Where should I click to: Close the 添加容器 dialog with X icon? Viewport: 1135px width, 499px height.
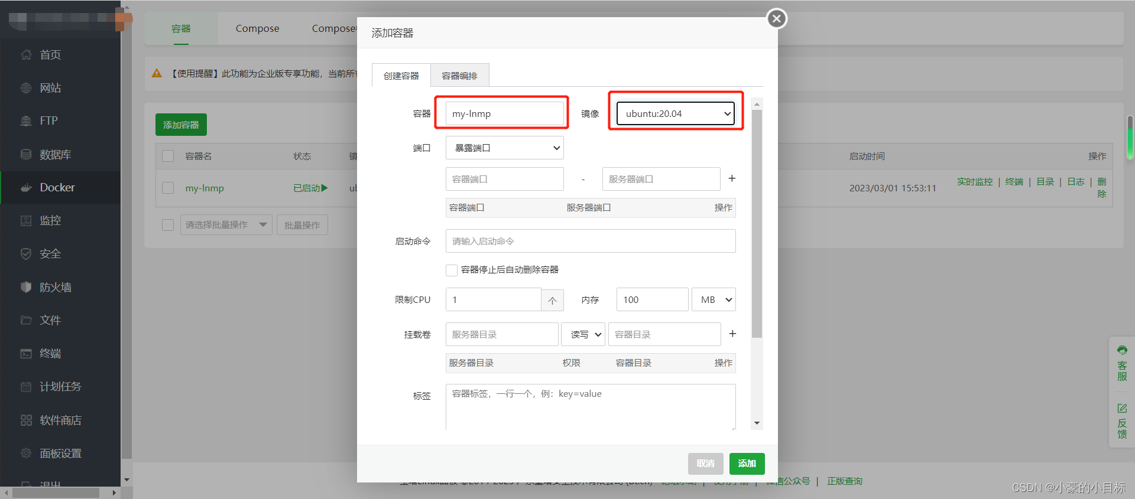(777, 19)
